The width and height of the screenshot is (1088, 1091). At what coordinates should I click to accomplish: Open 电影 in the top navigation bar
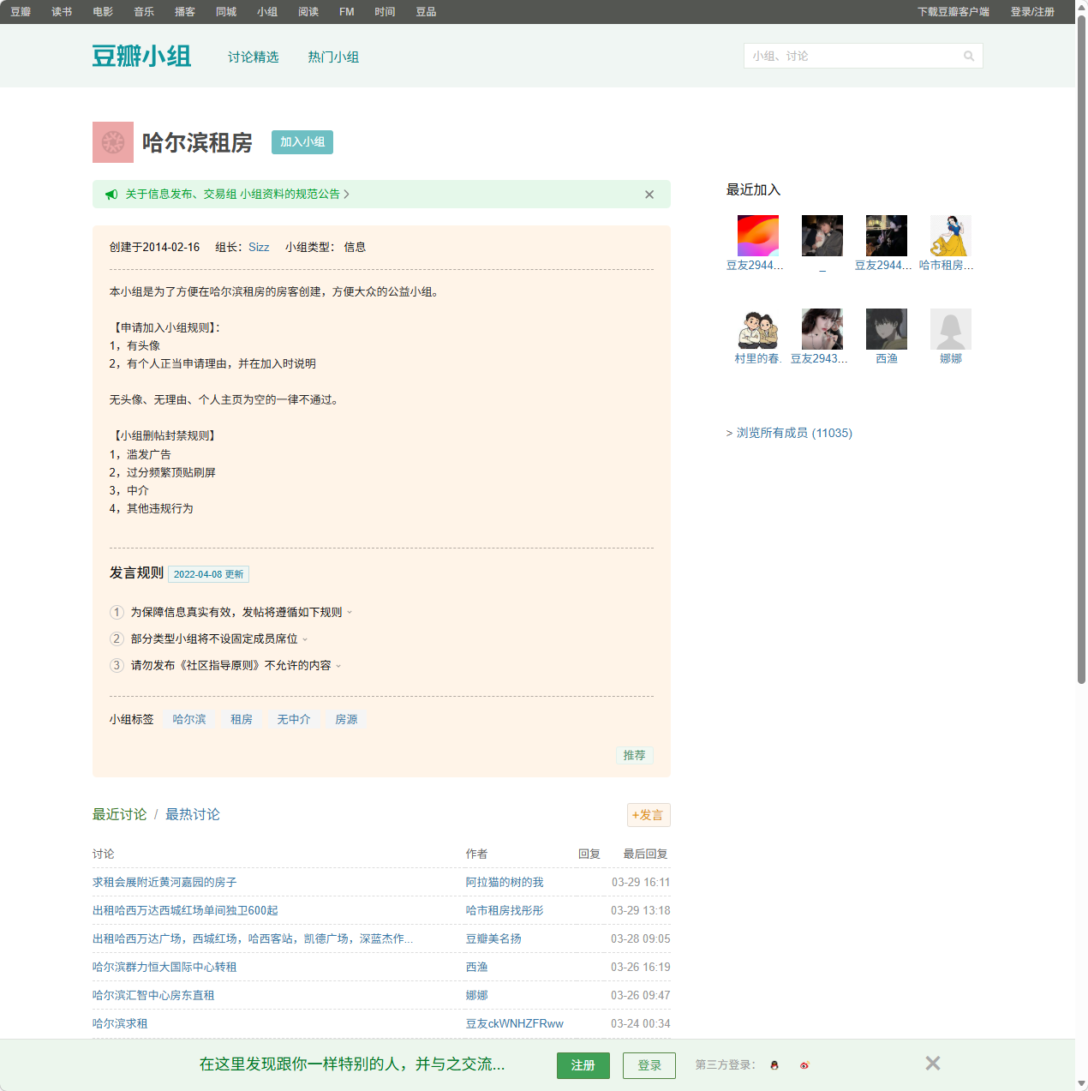[x=102, y=12]
